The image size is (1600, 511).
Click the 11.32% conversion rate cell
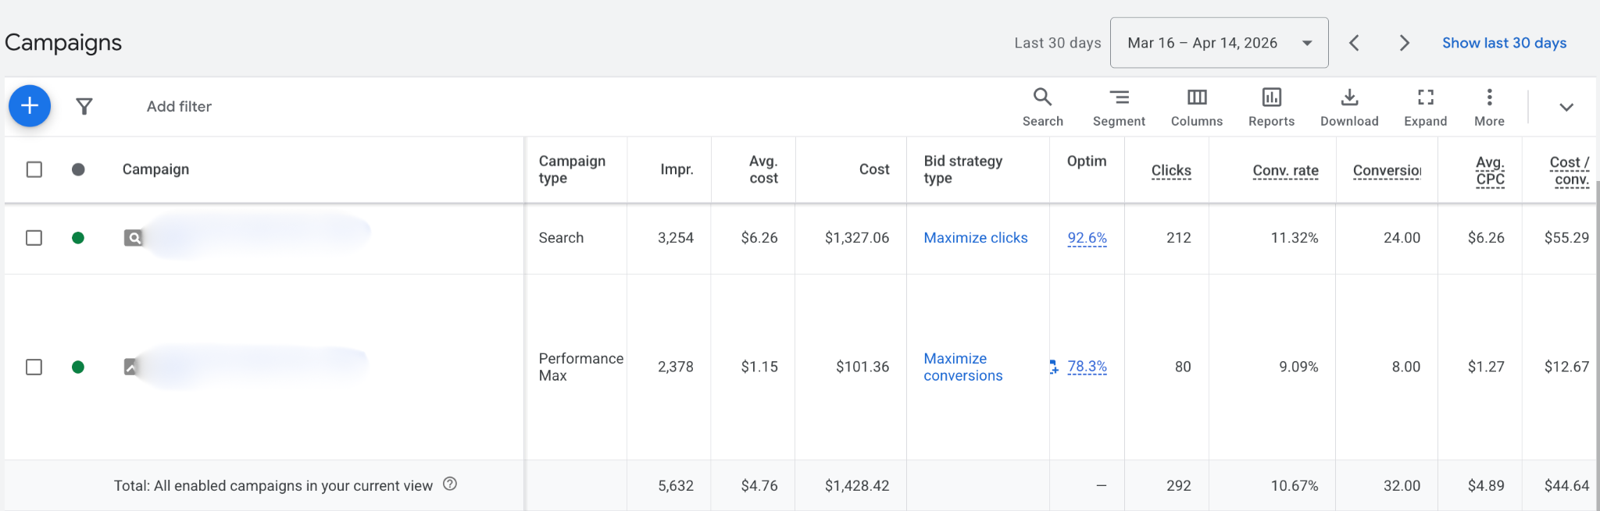(x=1295, y=238)
